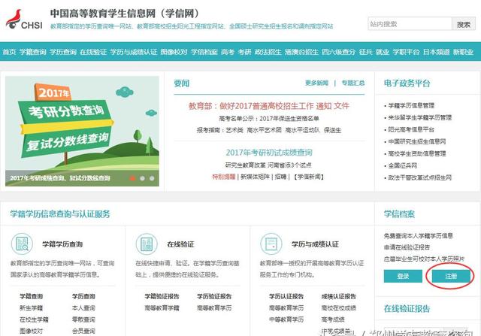Click 高考成绩 link
Image resolution: width=481 pixels, height=336 pixels.
[333, 319]
